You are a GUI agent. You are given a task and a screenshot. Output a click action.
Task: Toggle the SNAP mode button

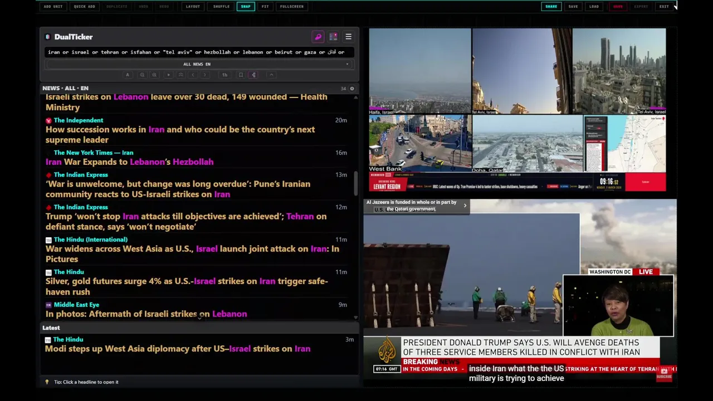pyautogui.click(x=246, y=7)
